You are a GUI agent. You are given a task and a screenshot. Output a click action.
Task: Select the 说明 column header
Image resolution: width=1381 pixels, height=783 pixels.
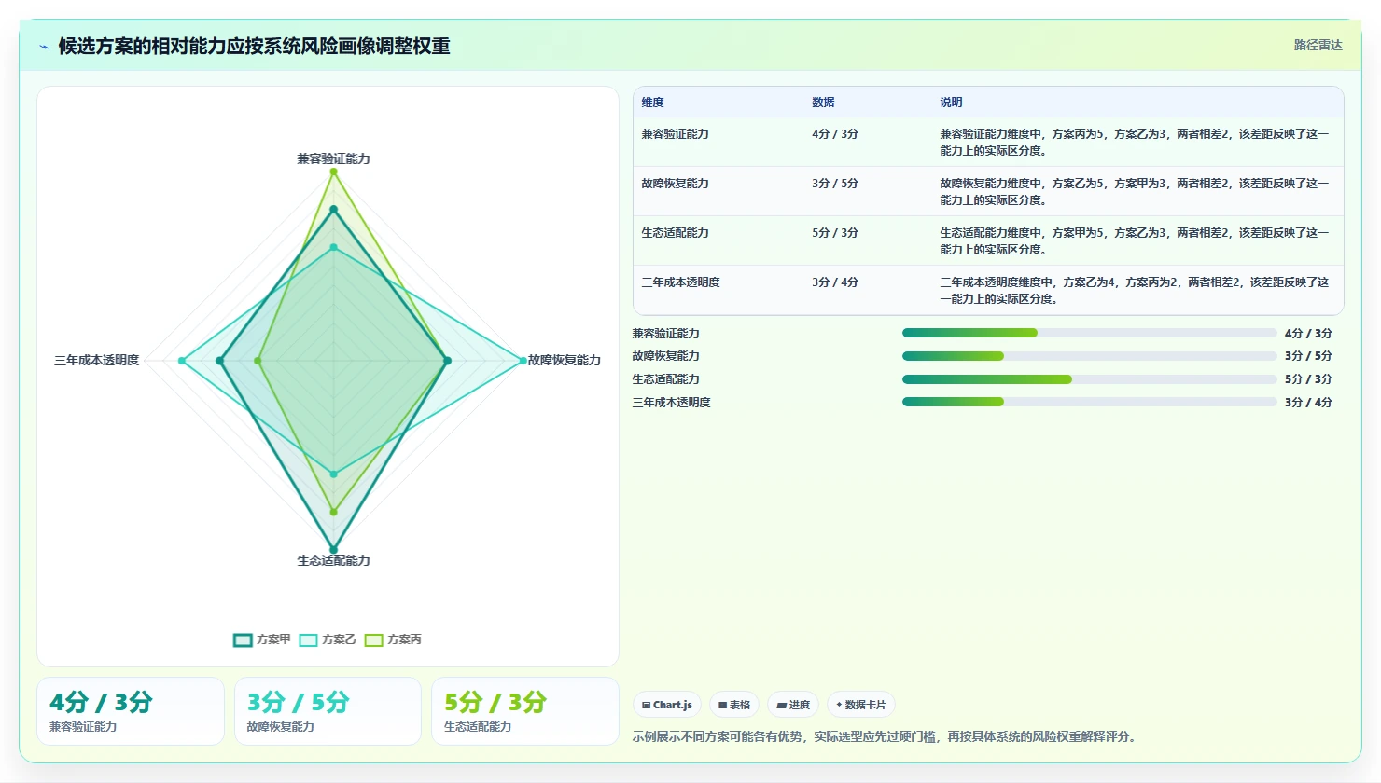coord(951,103)
